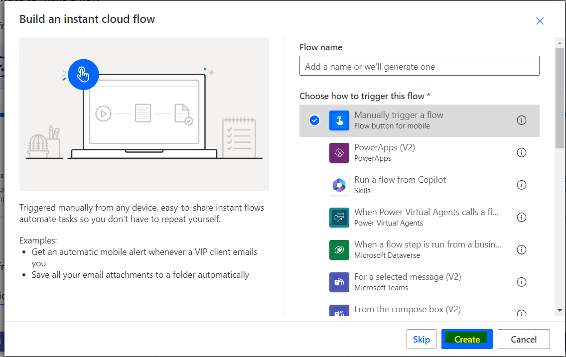The height and width of the screenshot is (357, 566).
Task: Cancel the dialog
Action: 524,339
